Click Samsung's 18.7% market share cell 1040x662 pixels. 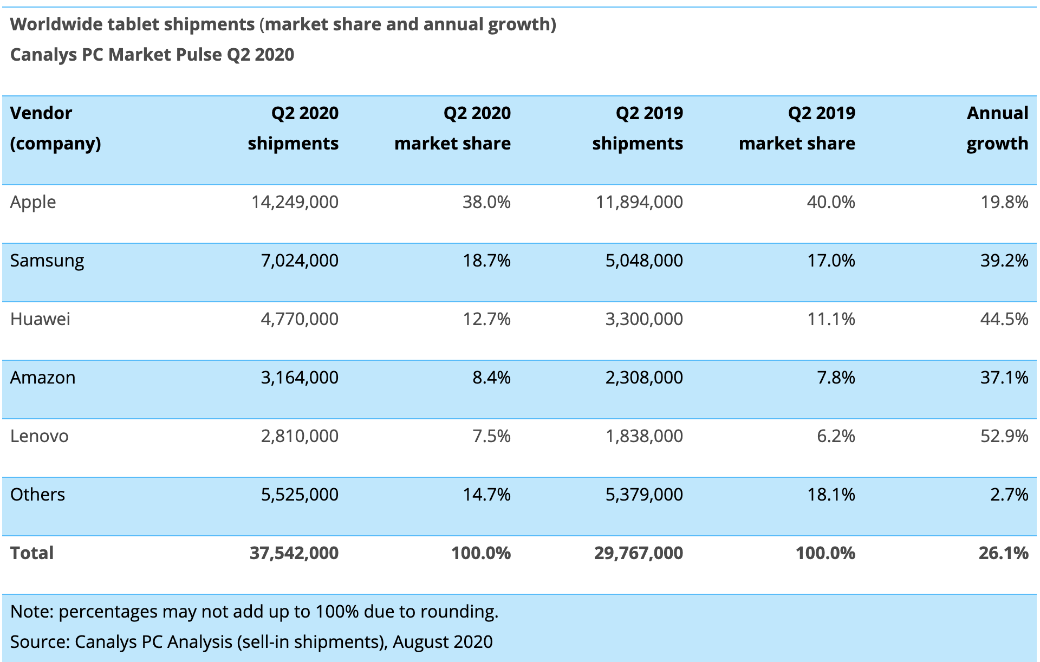[486, 261]
